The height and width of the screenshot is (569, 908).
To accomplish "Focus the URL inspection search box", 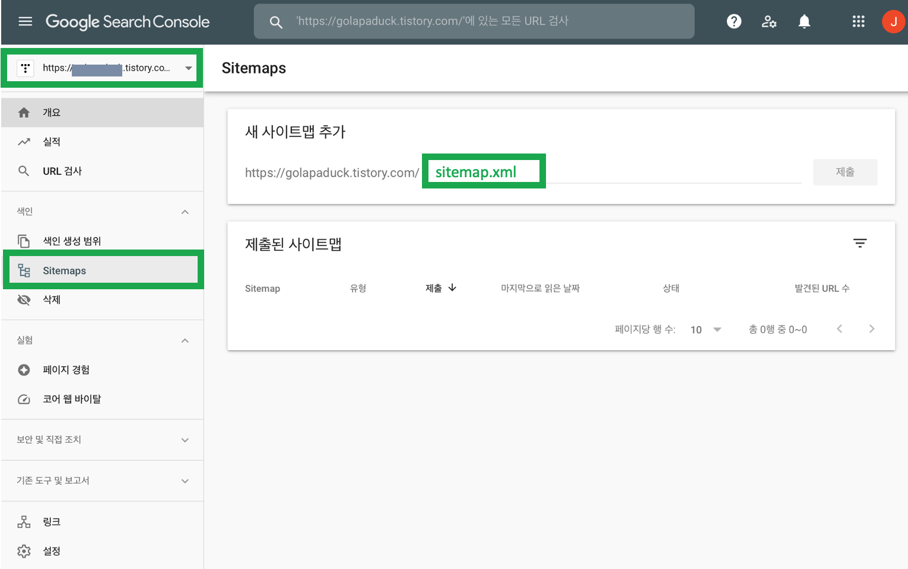I will (474, 21).
